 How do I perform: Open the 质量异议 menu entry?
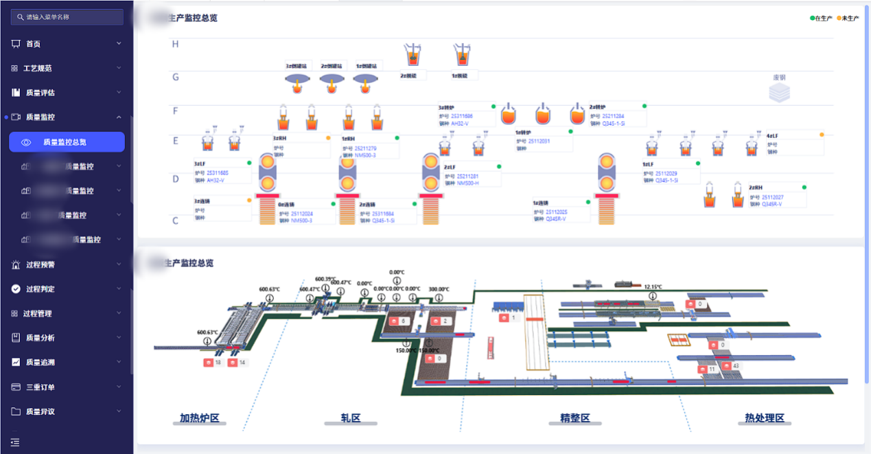[40, 412]
